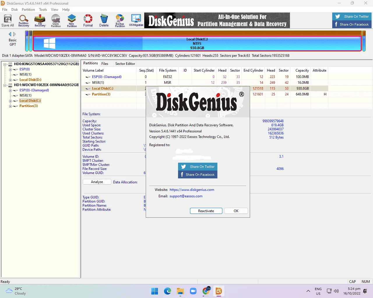The width and height of the screenshot is (373, 298).
Task: Create a New Partition
Action: tap(72, 21)
